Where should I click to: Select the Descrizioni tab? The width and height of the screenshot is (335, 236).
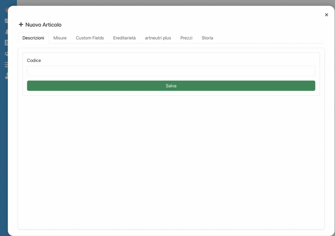[33, 38]
